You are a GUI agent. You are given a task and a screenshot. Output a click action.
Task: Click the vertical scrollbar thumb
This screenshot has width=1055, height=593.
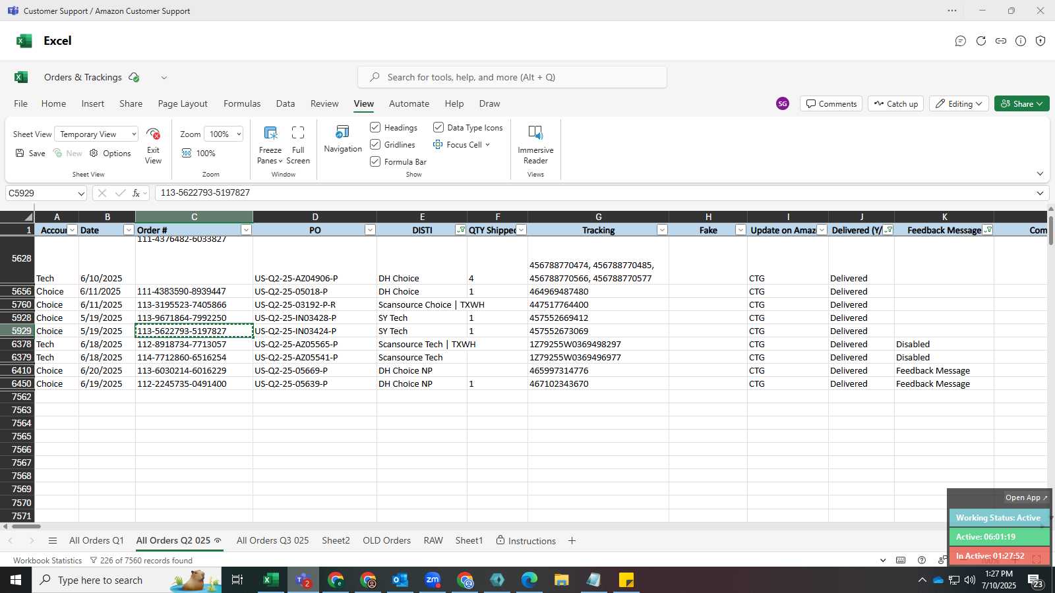tap(1050, 230)
